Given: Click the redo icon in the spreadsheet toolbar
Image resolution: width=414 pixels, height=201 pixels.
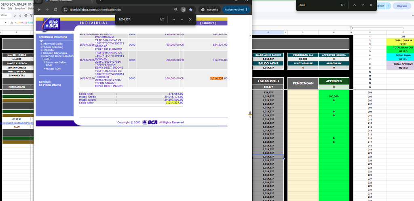Looking at the screenshot, I should (x=20, y=15).
